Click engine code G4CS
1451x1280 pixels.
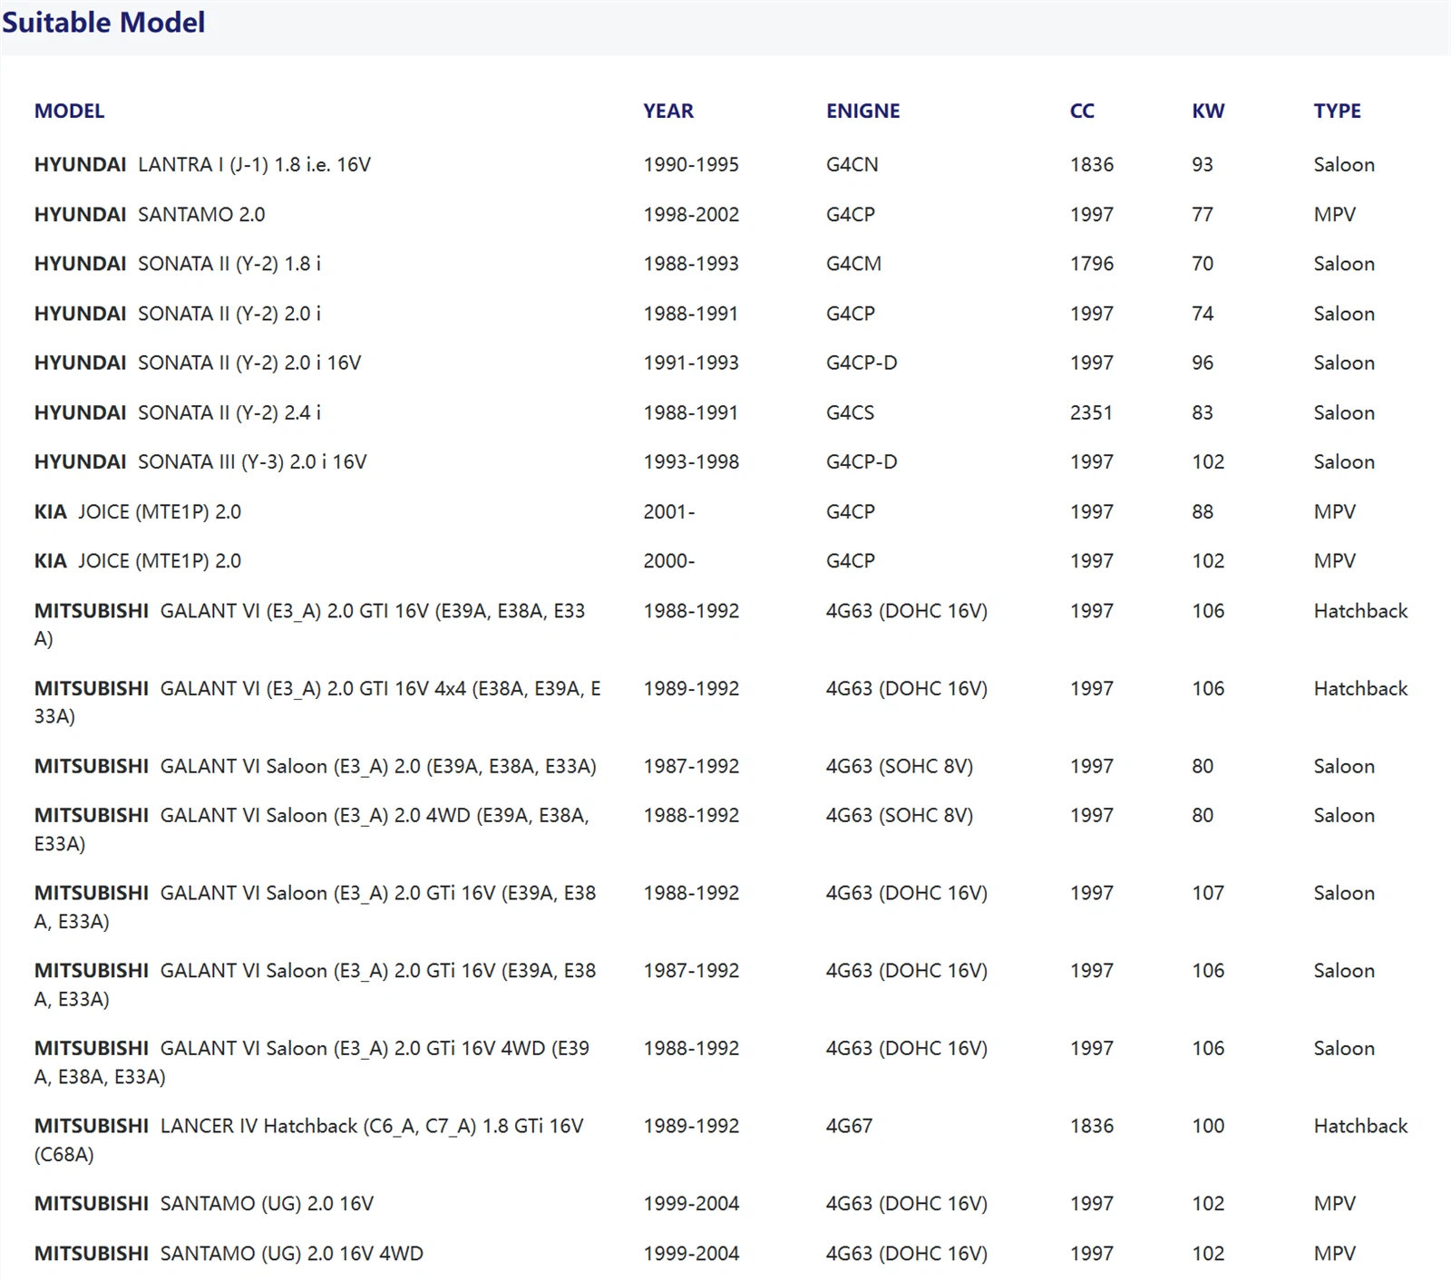[x=850, y=412]
